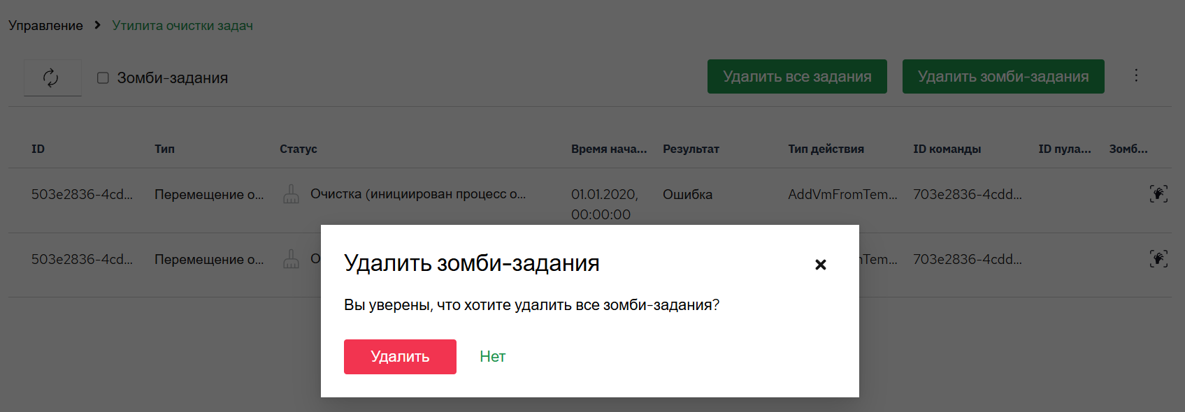Image resolution: width=1185 pixels, height=412 pixels.
Task: Click cleanup broom icon in second row
Action: click(x=292, y=259)
